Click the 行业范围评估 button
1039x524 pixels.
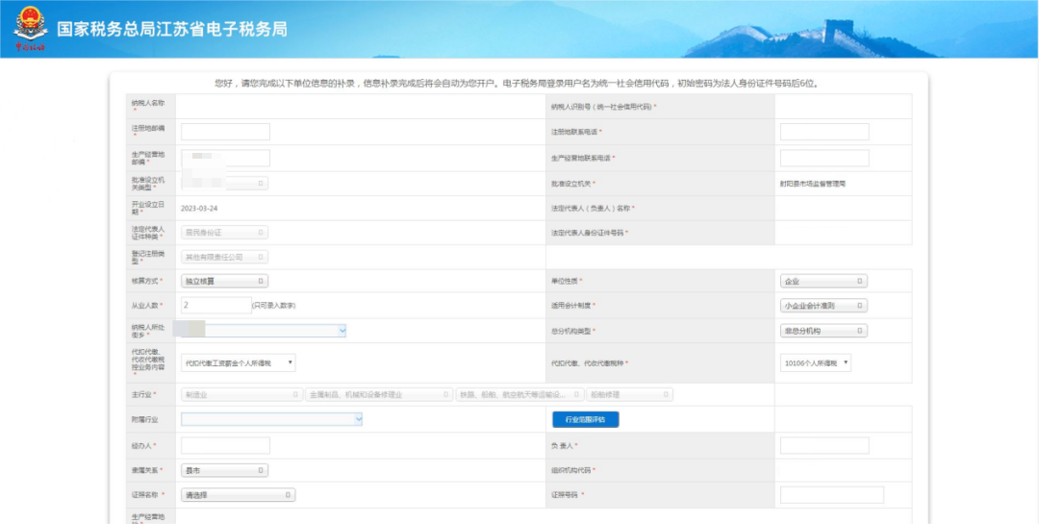click(x=585, y=419)
